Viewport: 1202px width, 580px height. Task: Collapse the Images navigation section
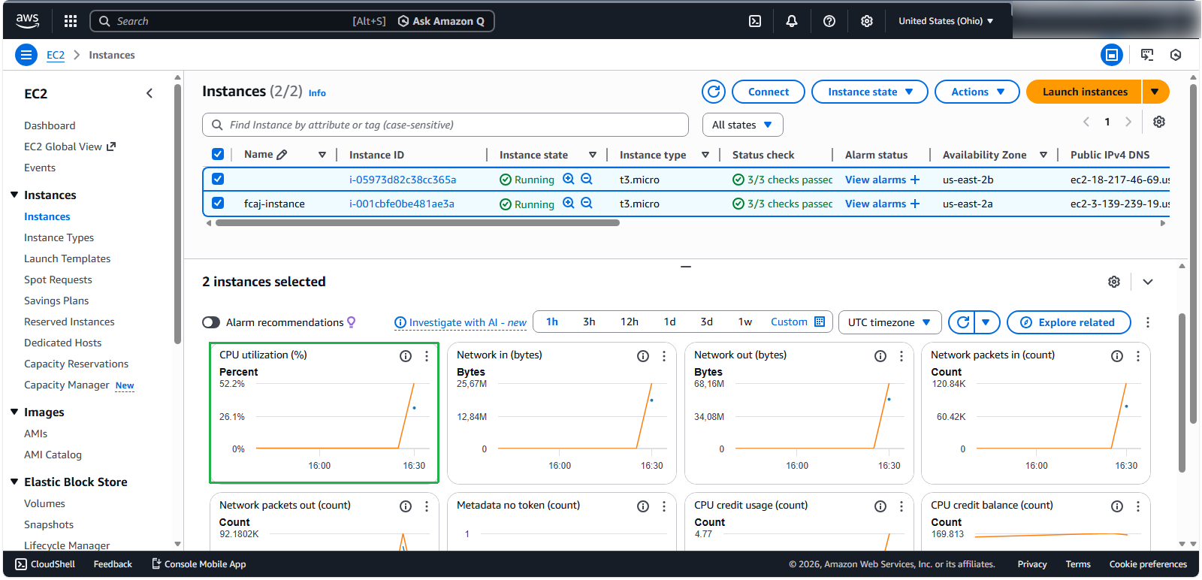tap(14, 412)
